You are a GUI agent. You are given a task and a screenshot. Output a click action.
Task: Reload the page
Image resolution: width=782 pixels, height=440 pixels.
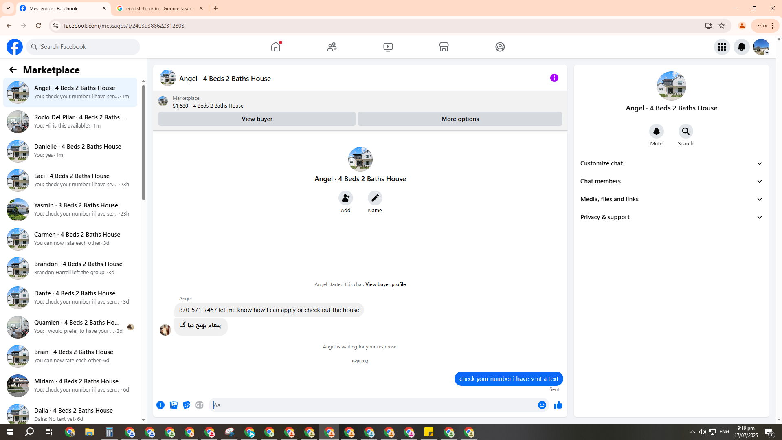(38, 26)
